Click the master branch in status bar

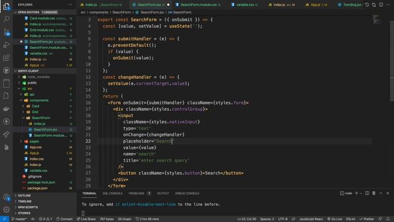pyautogui.click(x=19, y=219)
